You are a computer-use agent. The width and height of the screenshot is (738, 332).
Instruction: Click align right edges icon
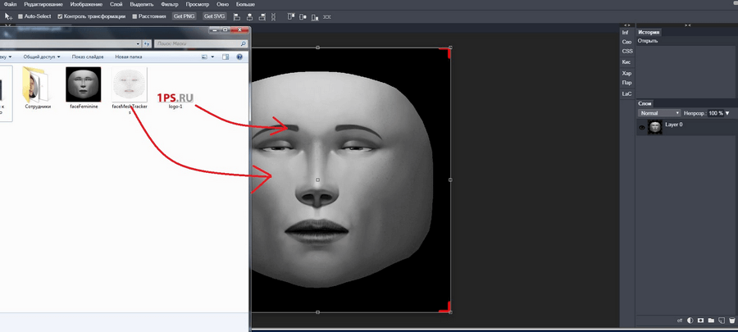[262, 16]
